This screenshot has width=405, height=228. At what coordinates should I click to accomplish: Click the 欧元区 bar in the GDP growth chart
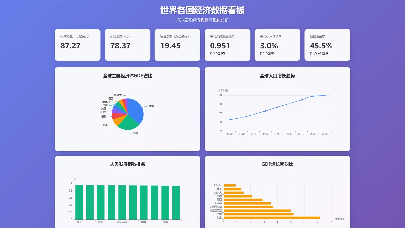click(230, 185)
